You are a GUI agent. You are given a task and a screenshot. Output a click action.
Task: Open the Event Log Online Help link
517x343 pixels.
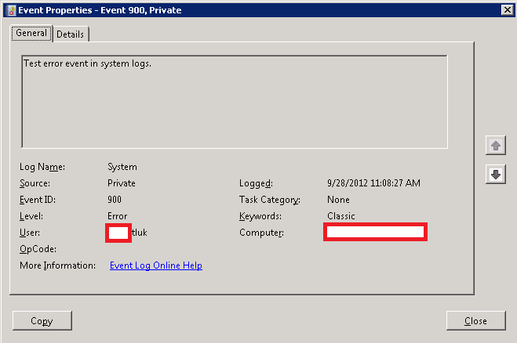[156, 265]
